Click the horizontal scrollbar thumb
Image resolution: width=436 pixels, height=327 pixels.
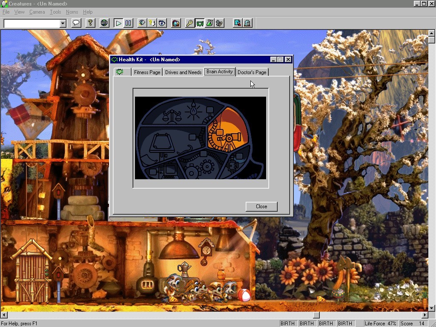(x=316, y=315)
